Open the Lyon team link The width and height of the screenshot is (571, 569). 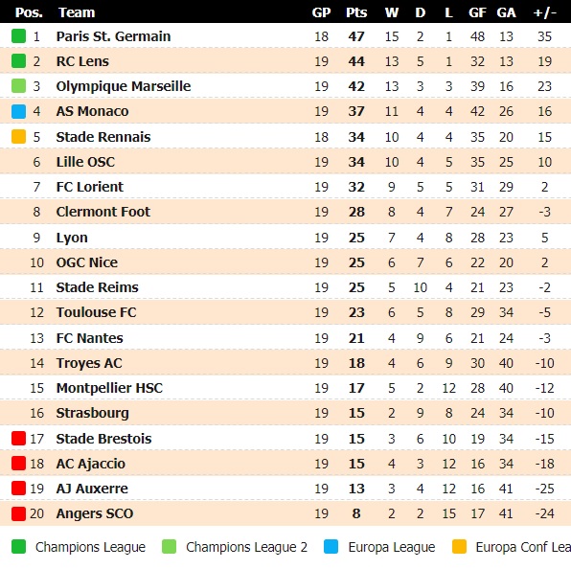(72, 238)
